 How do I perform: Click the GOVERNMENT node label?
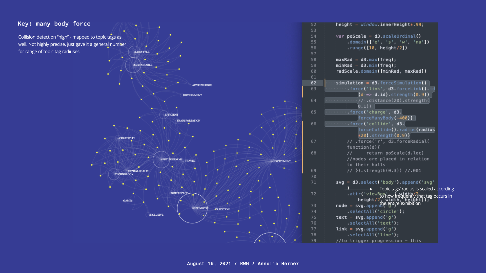192,95
